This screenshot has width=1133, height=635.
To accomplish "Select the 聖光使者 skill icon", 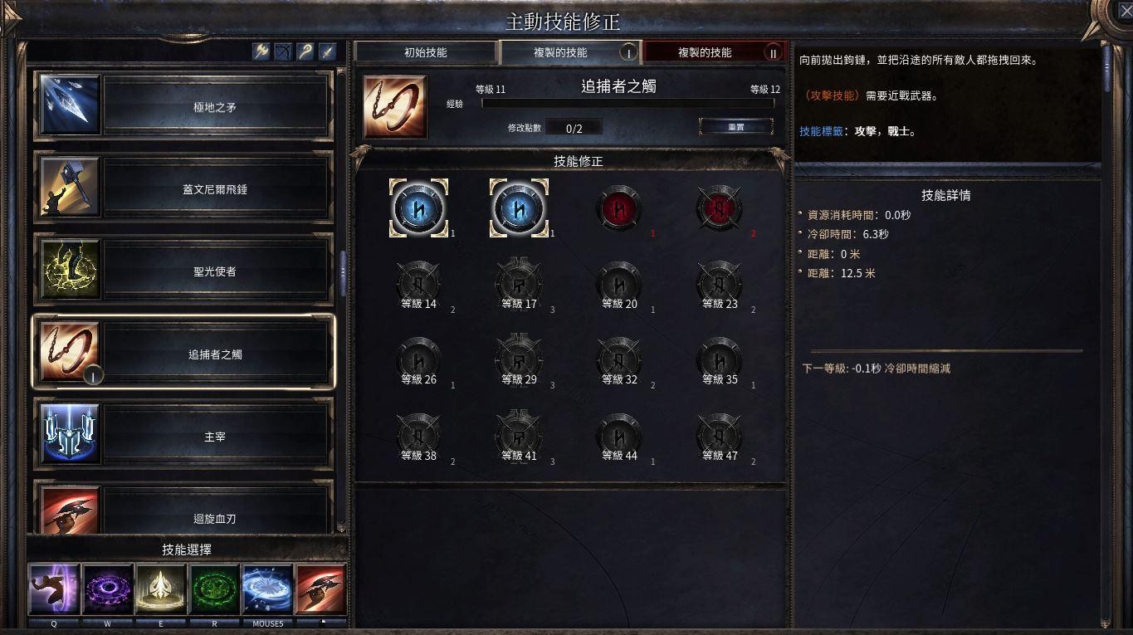I will [70, 270].
